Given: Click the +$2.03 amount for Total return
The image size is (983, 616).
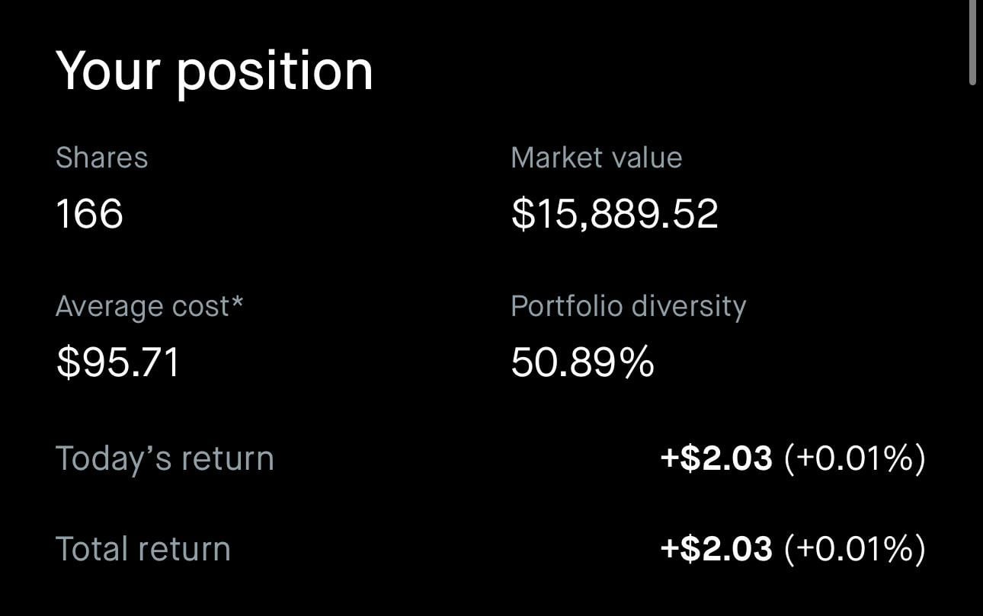Looking at the screenshot, I should click(716, 549).
